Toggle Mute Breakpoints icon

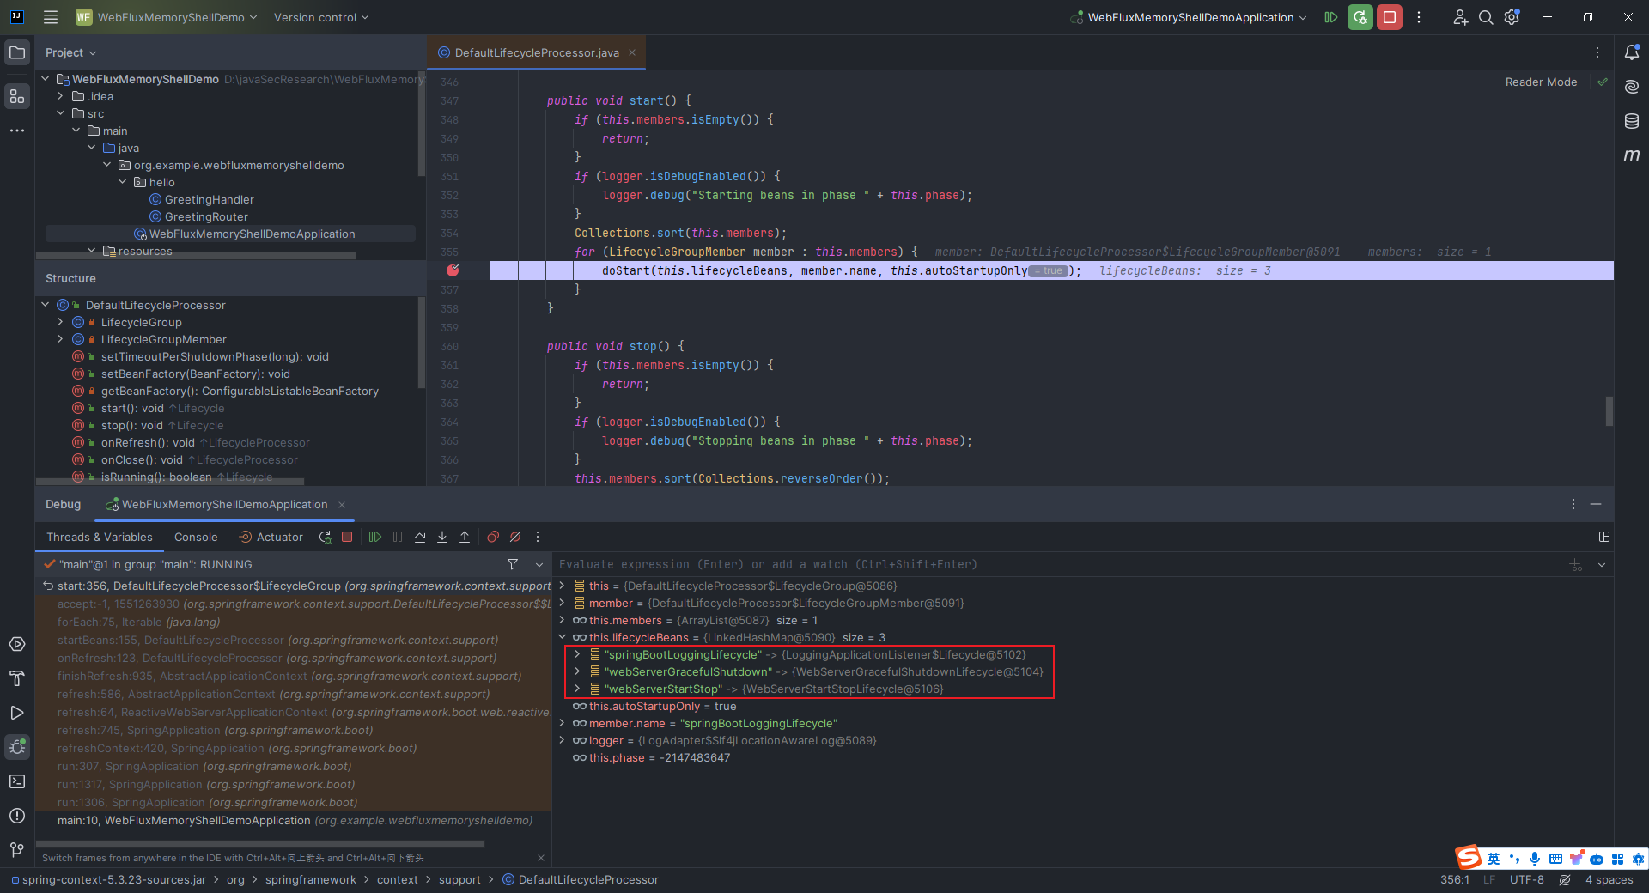click(x=515, y=537)
